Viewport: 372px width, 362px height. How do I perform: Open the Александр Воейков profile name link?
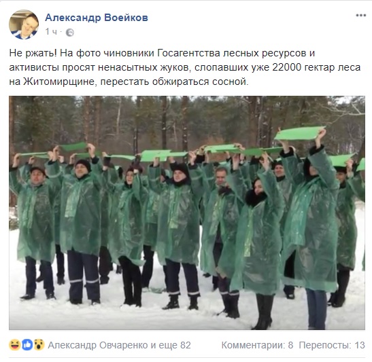97,18
